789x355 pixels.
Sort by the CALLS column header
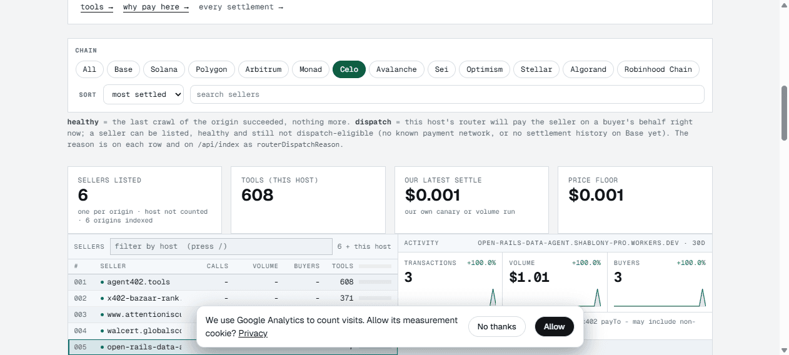pos(218,266)
